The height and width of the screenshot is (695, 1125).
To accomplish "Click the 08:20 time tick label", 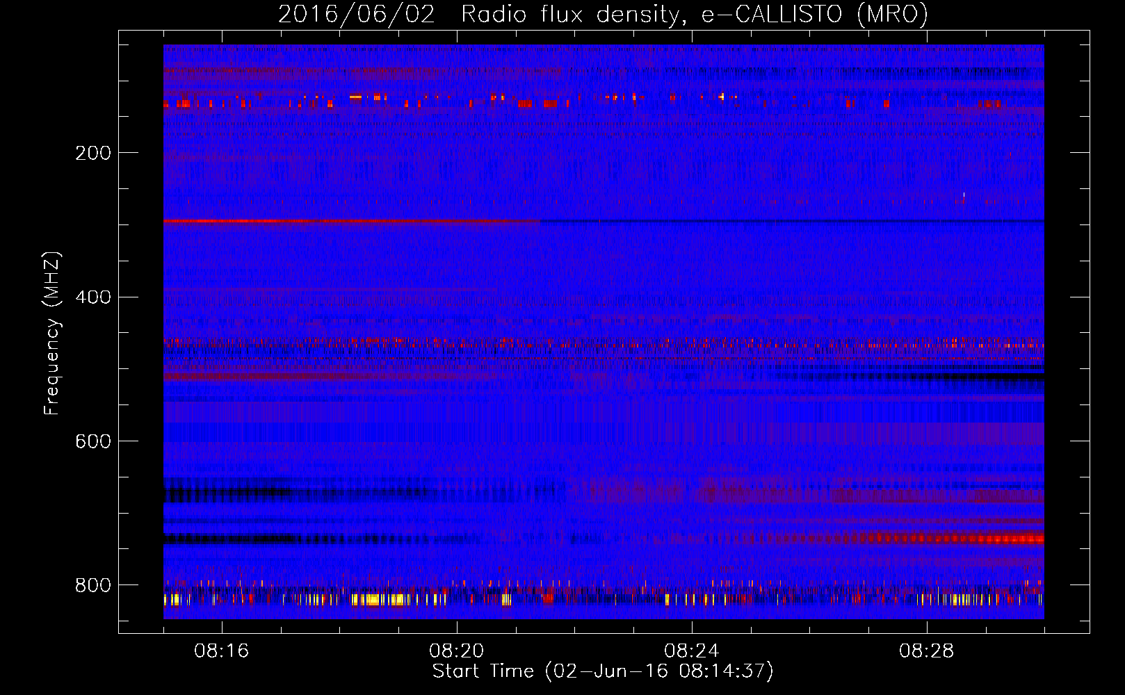I will pyautogui.click(x=456, y=651).
